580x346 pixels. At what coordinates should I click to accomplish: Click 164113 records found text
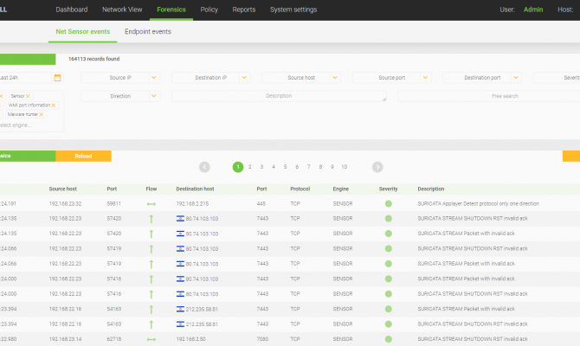point(94,59)
